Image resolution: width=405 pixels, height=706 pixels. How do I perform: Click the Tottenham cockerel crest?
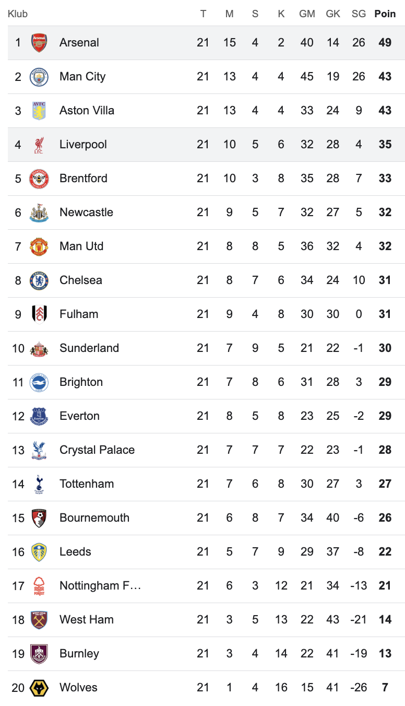39,484
